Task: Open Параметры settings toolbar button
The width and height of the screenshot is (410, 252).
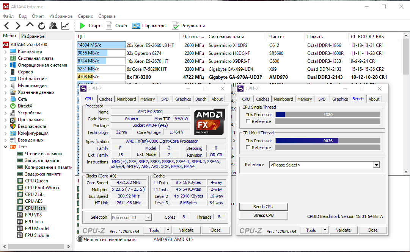Action: tap(149, 26)
